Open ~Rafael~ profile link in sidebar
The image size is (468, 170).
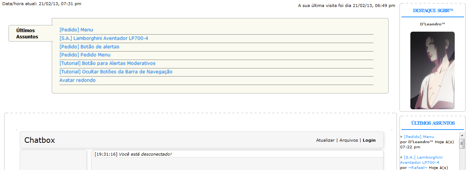(418, 168)
